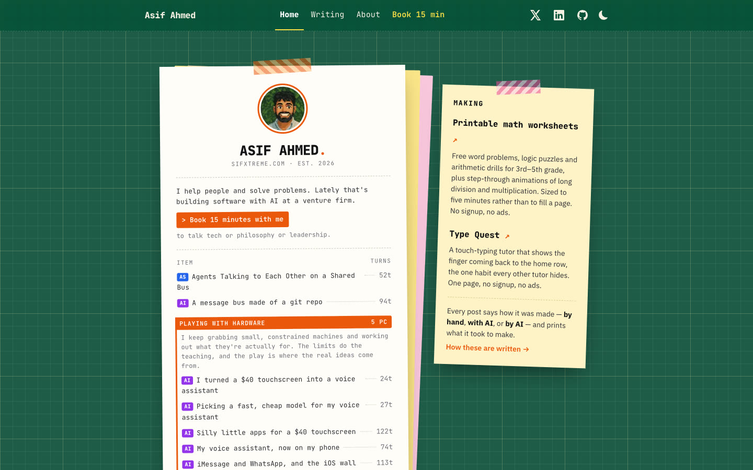Click the MAKING label on the yellow note

tap(469, 103)
